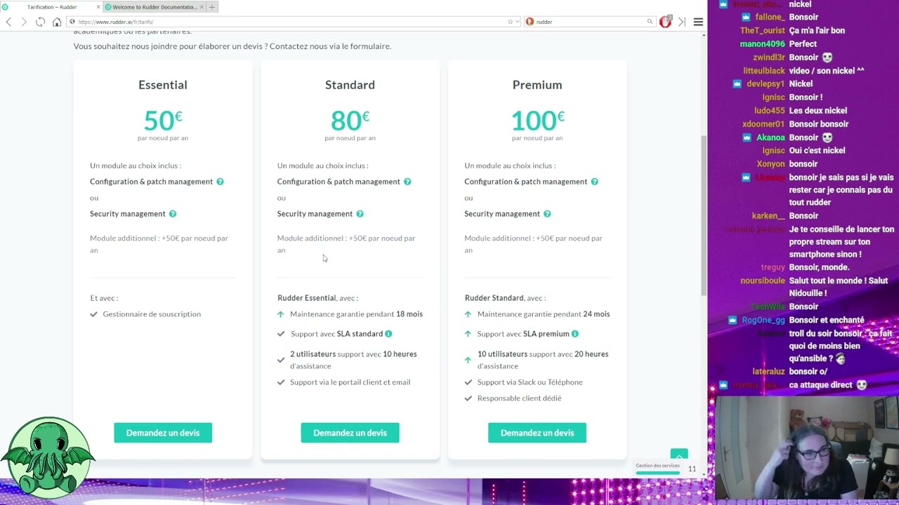Click Premium plan's Demandez un devis button
899x505 pixels.
click(x=537, y=433)
